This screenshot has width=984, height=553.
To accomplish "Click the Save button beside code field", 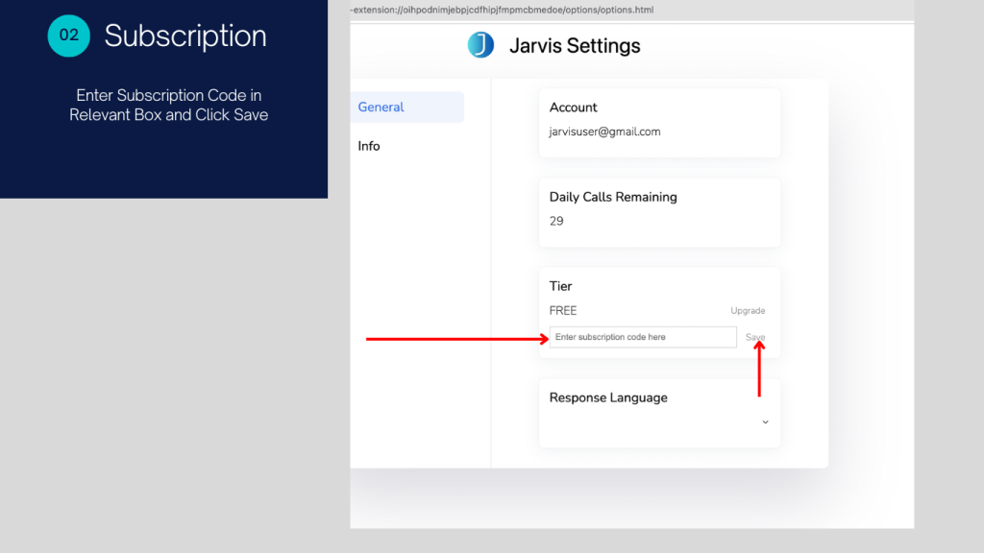I will click(x=755, y=337).
